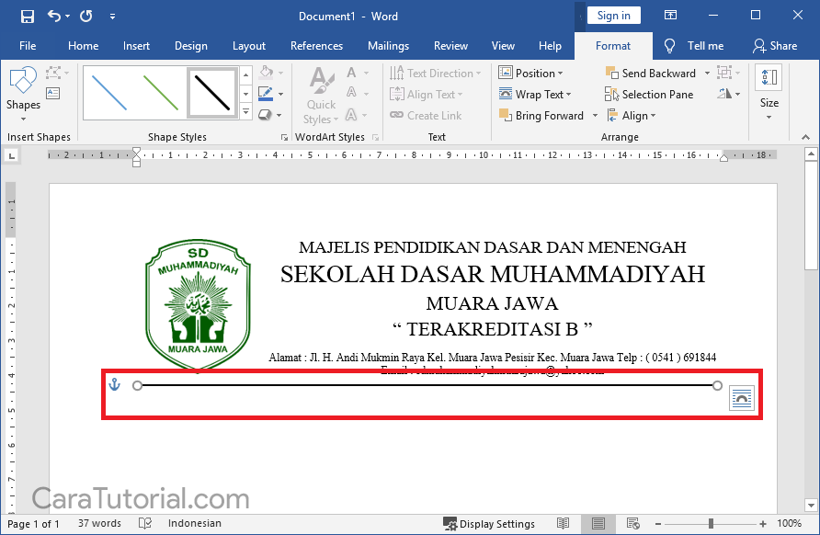Screen dimensions: 820x535
Task: Switch to the References tab
Action: (x=316, y=46)
